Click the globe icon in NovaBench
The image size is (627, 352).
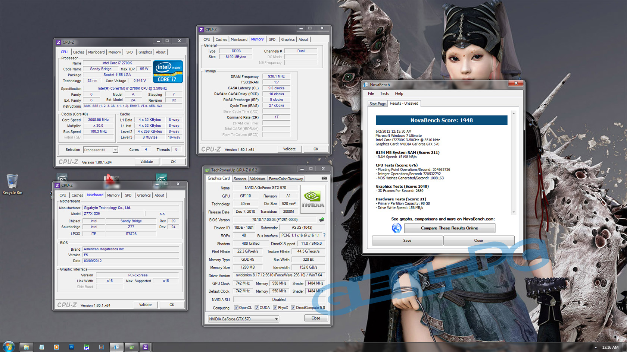click(x=396, y=228)
